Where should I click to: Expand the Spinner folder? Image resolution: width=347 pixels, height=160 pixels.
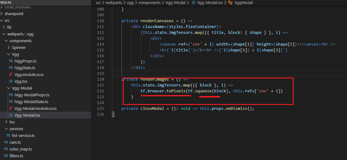[x=9, y=48]
